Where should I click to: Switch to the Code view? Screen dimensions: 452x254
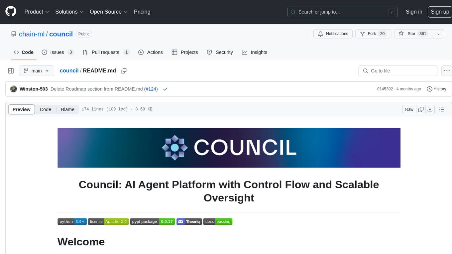coord(46,109)
